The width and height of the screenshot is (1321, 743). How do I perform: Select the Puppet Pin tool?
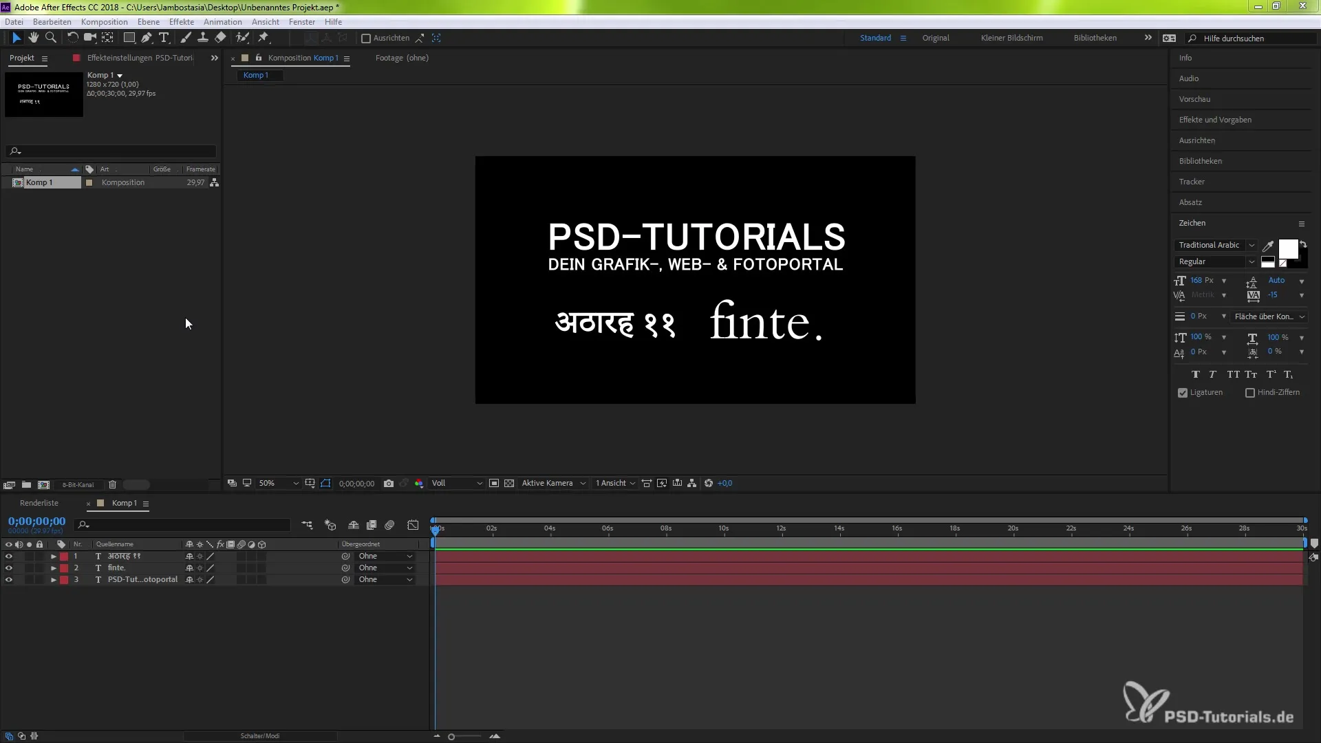[x=264, y=38]
